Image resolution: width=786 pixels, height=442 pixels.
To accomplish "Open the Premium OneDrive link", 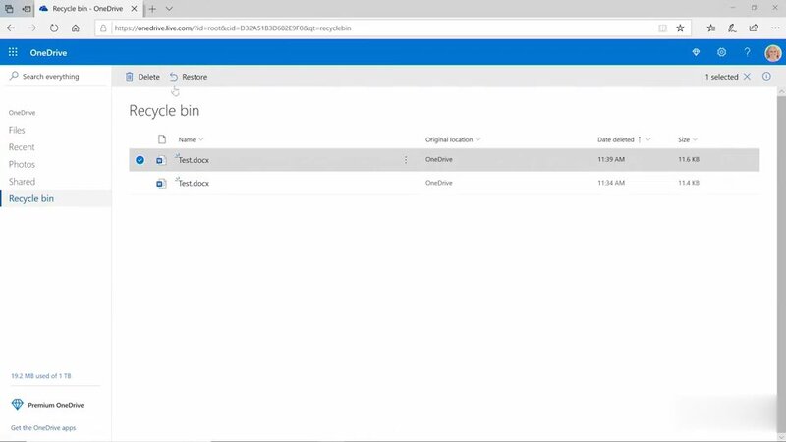I will 54,404.
